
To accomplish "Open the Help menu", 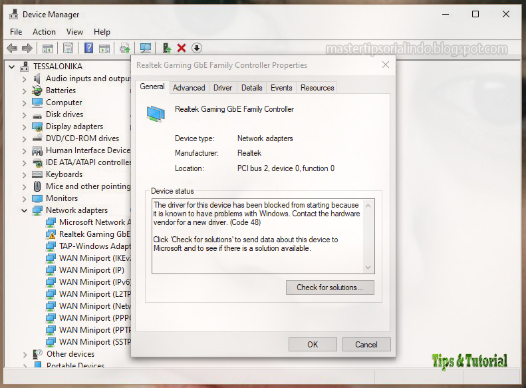I will (x=102, y=32).
